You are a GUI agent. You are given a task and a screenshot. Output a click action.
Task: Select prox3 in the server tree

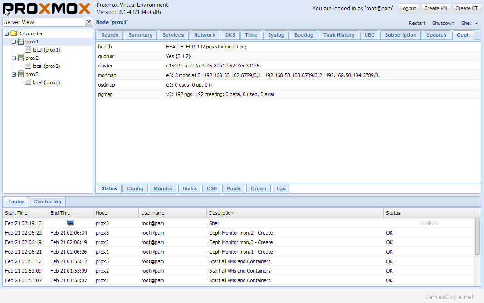[32, 74]
